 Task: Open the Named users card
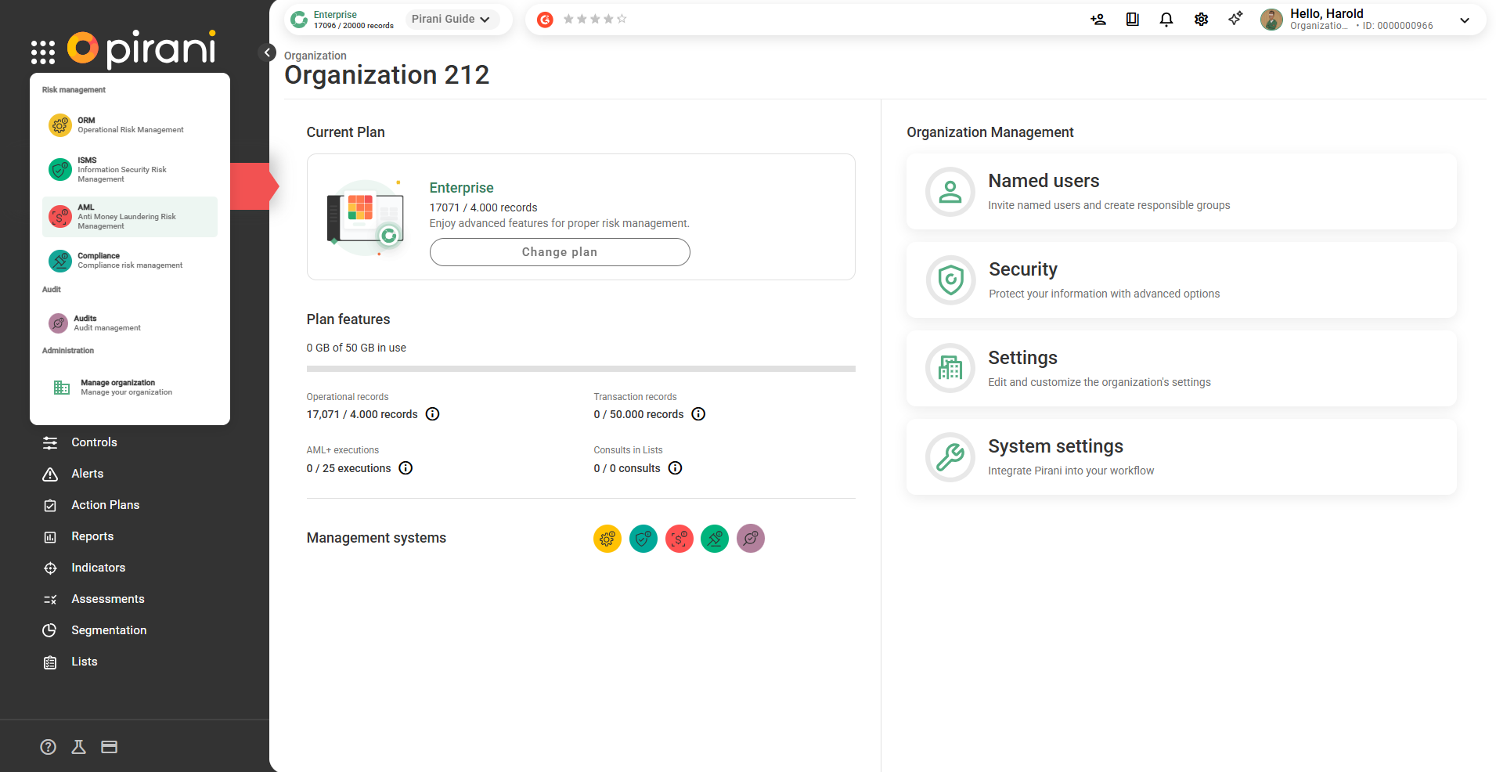pyautogui.click(x=1181, y=192)
